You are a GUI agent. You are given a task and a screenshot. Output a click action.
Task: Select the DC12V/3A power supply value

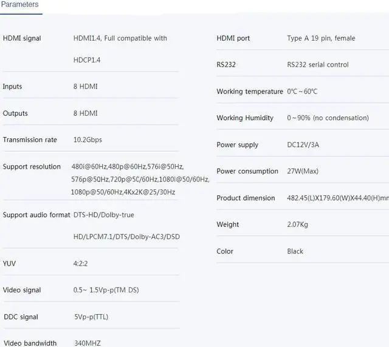pyautogui.click(x=303, y=144)
